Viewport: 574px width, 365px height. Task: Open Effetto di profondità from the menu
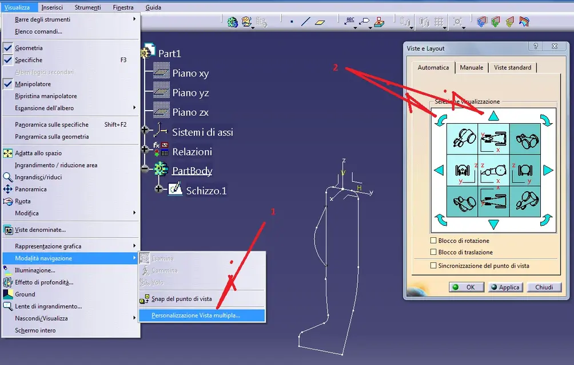pyautogui.click(x=71, y=282)
